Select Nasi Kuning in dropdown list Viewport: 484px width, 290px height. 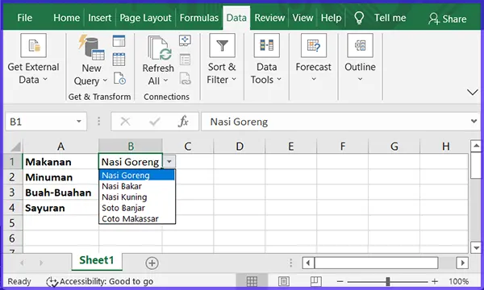(137, 197)
